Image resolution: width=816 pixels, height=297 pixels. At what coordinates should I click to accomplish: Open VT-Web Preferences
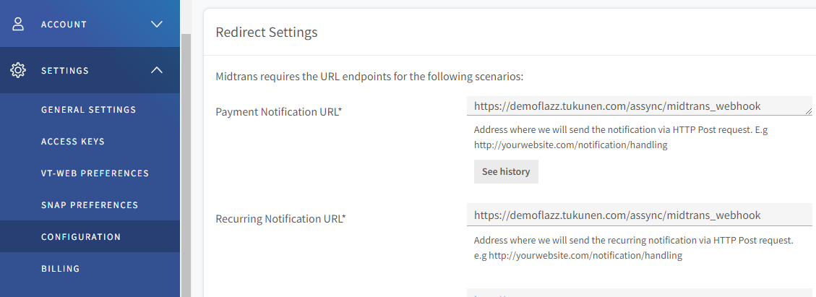click(95, 173)
